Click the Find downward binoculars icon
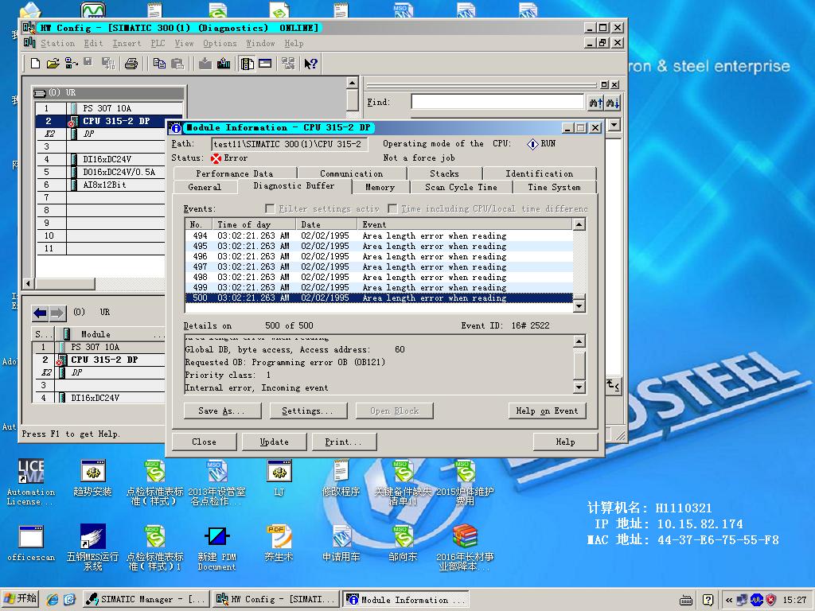The width and height of the screenshot is (815, 611). 612,103
